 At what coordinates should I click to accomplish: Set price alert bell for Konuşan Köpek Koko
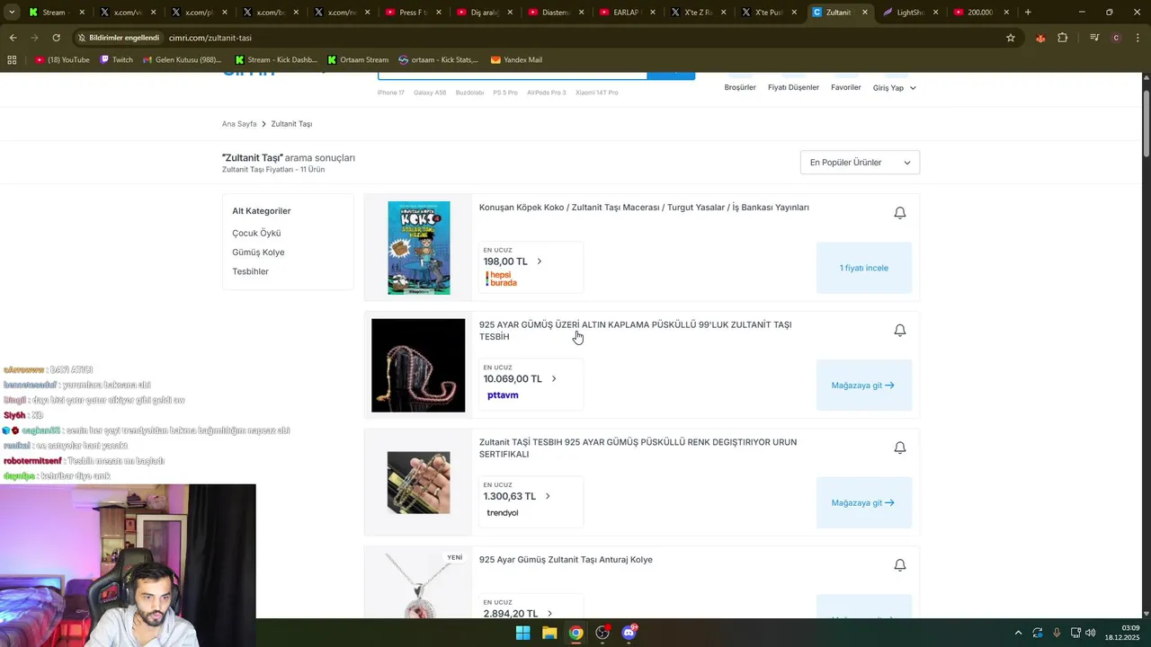899,213
